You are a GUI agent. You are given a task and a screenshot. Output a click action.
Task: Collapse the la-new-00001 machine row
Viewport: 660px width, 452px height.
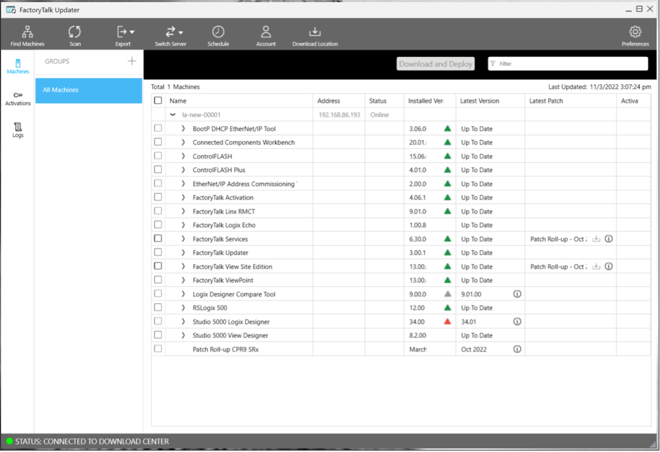click(x=172, y=115)
